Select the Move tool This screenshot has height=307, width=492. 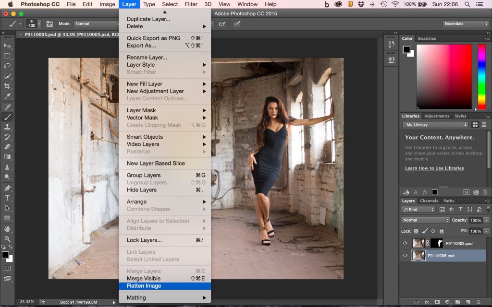click(x=7, y=46)
